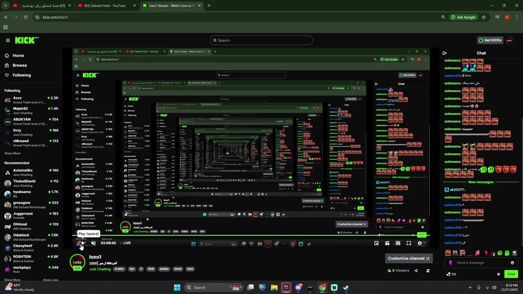523x294 pixels.
Task: Click the channel points icon
Action: click(451, 274)
